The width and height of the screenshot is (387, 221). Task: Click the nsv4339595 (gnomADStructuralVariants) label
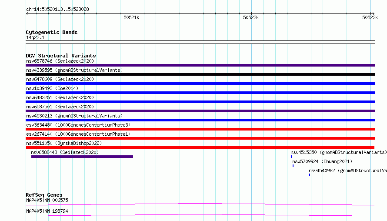74,70
